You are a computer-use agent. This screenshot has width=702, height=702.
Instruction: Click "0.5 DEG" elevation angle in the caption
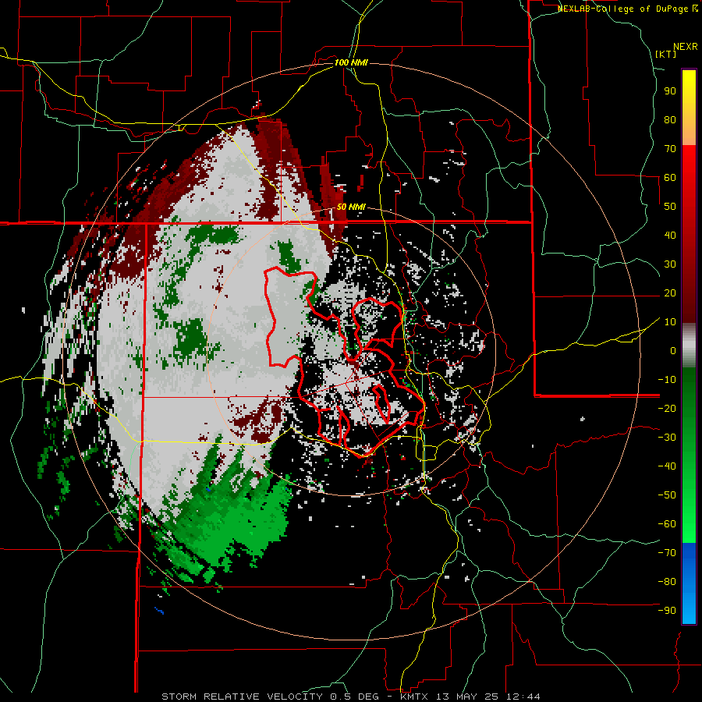pyautogui.click(x=355, y=697)
